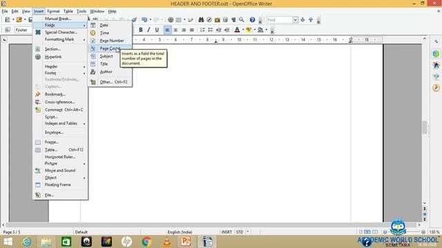Screen dimensions: 442x248
Task: Choose Table… from the Insert menu
Action: (x=60, y=150)
